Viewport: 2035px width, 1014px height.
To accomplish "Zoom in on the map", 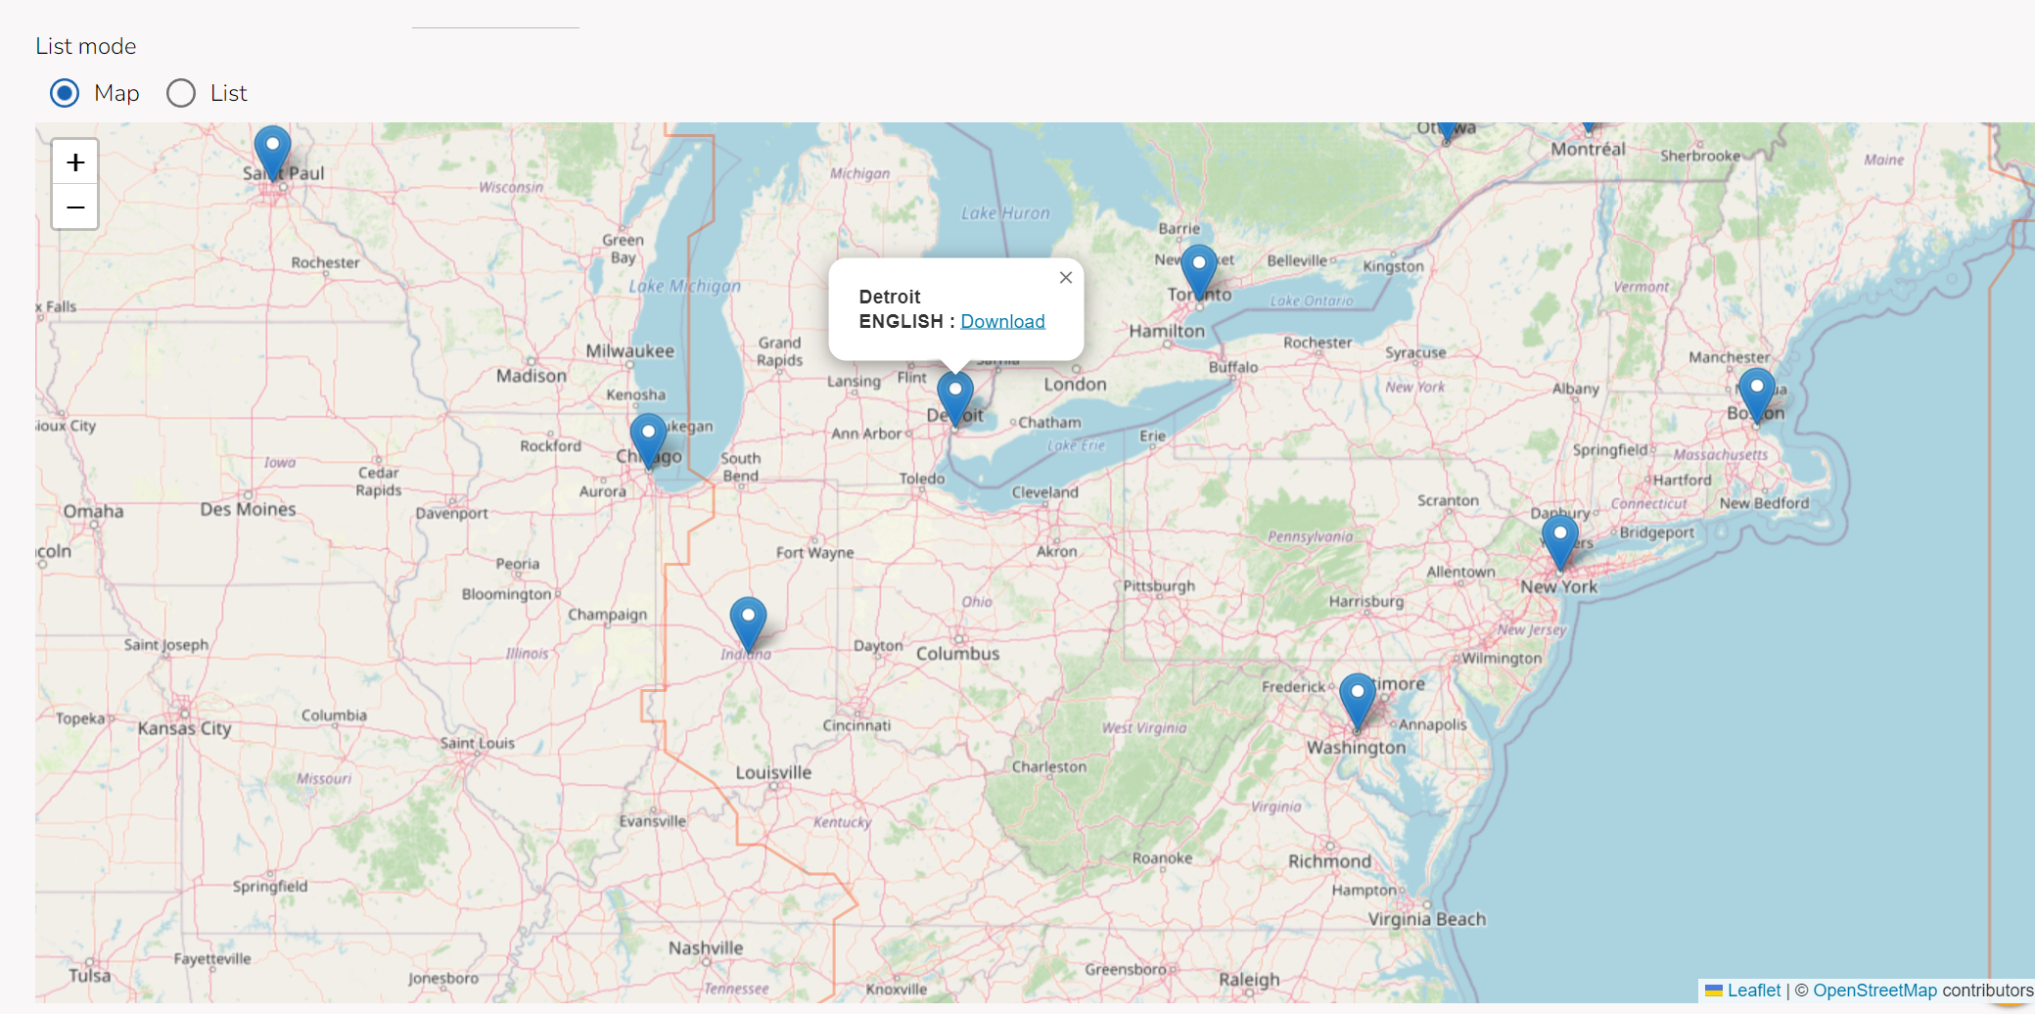I will pos(75,162).
